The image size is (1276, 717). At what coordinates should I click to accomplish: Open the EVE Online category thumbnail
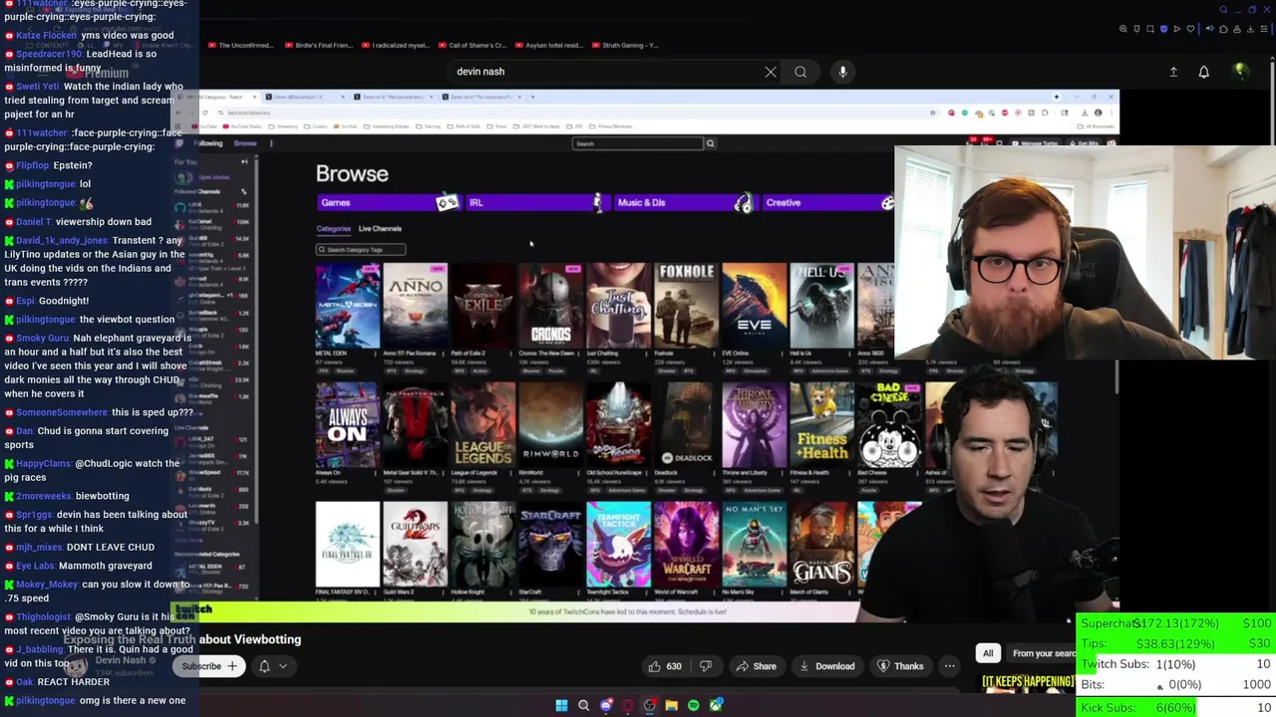coord(754,306)
